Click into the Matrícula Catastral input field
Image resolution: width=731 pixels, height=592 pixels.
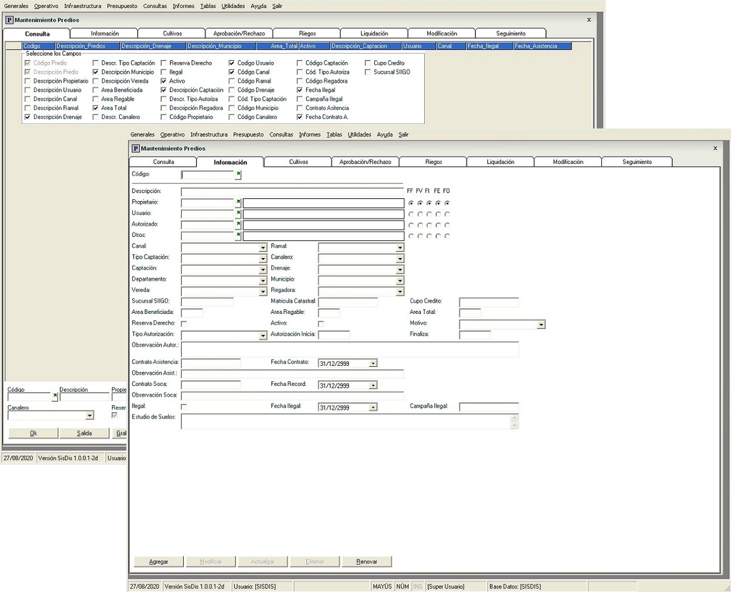[348, 302]
